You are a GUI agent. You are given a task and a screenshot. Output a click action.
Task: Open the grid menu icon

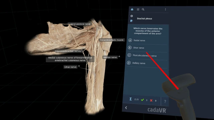pyautogui.click(x=138, y=9)
